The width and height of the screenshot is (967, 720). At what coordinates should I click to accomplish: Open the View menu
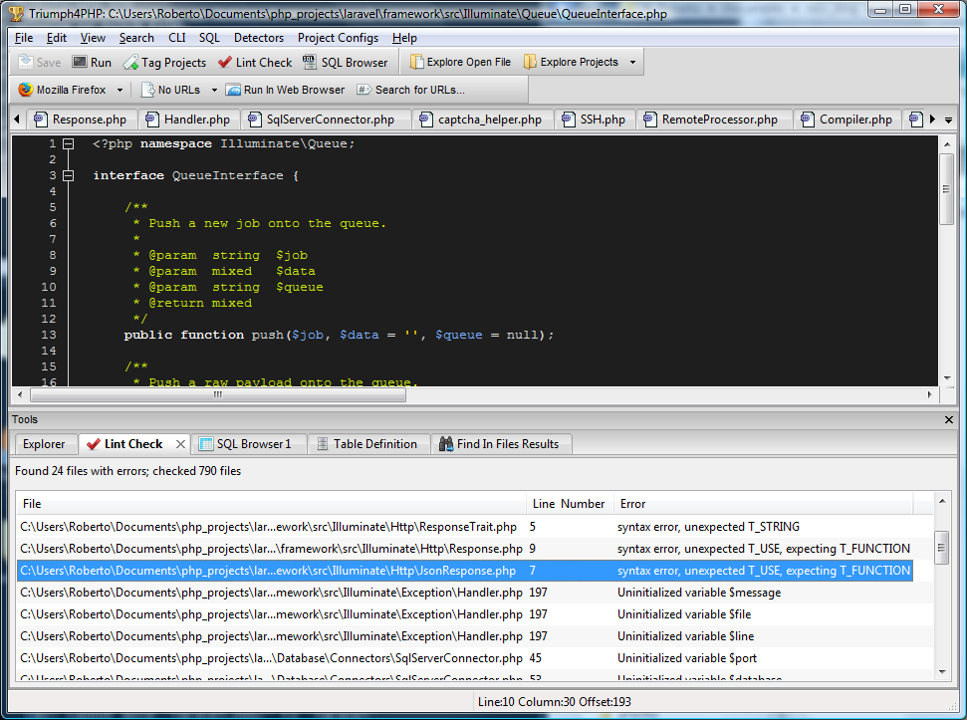pyautogui.click(x=93, y=38)
